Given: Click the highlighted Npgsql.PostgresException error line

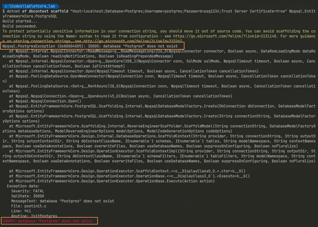Looking at the screenshot, I should [90, 46].
